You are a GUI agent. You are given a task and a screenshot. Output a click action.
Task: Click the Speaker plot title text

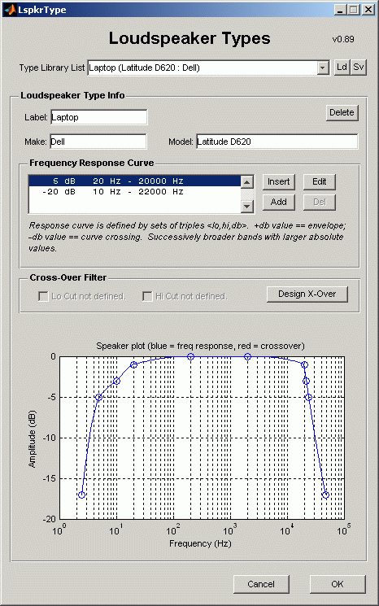coord(200,346)
